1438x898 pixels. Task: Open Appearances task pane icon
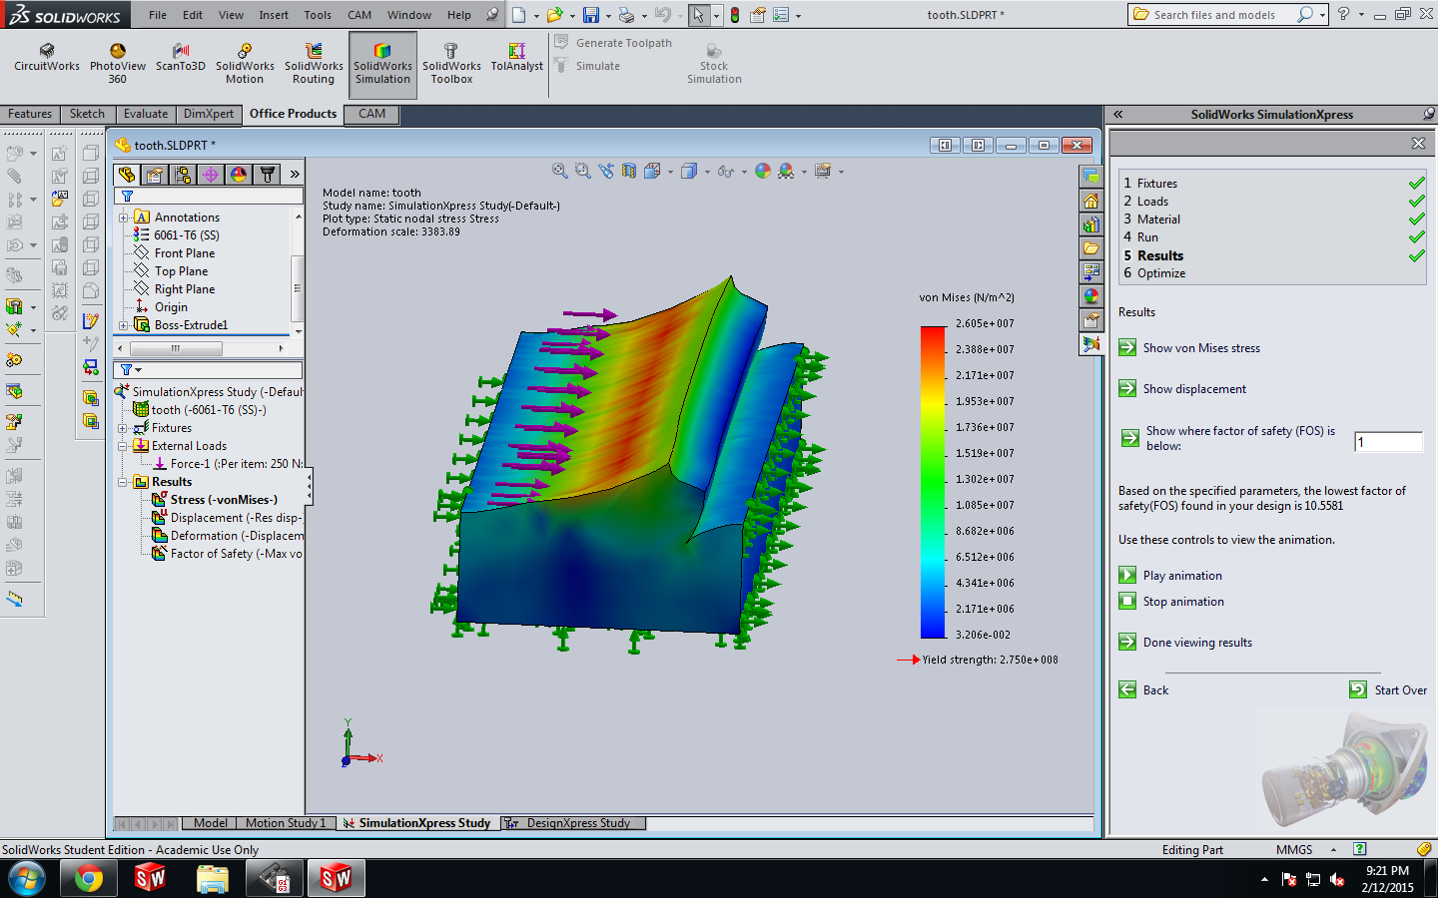[x=1091, y=296]
